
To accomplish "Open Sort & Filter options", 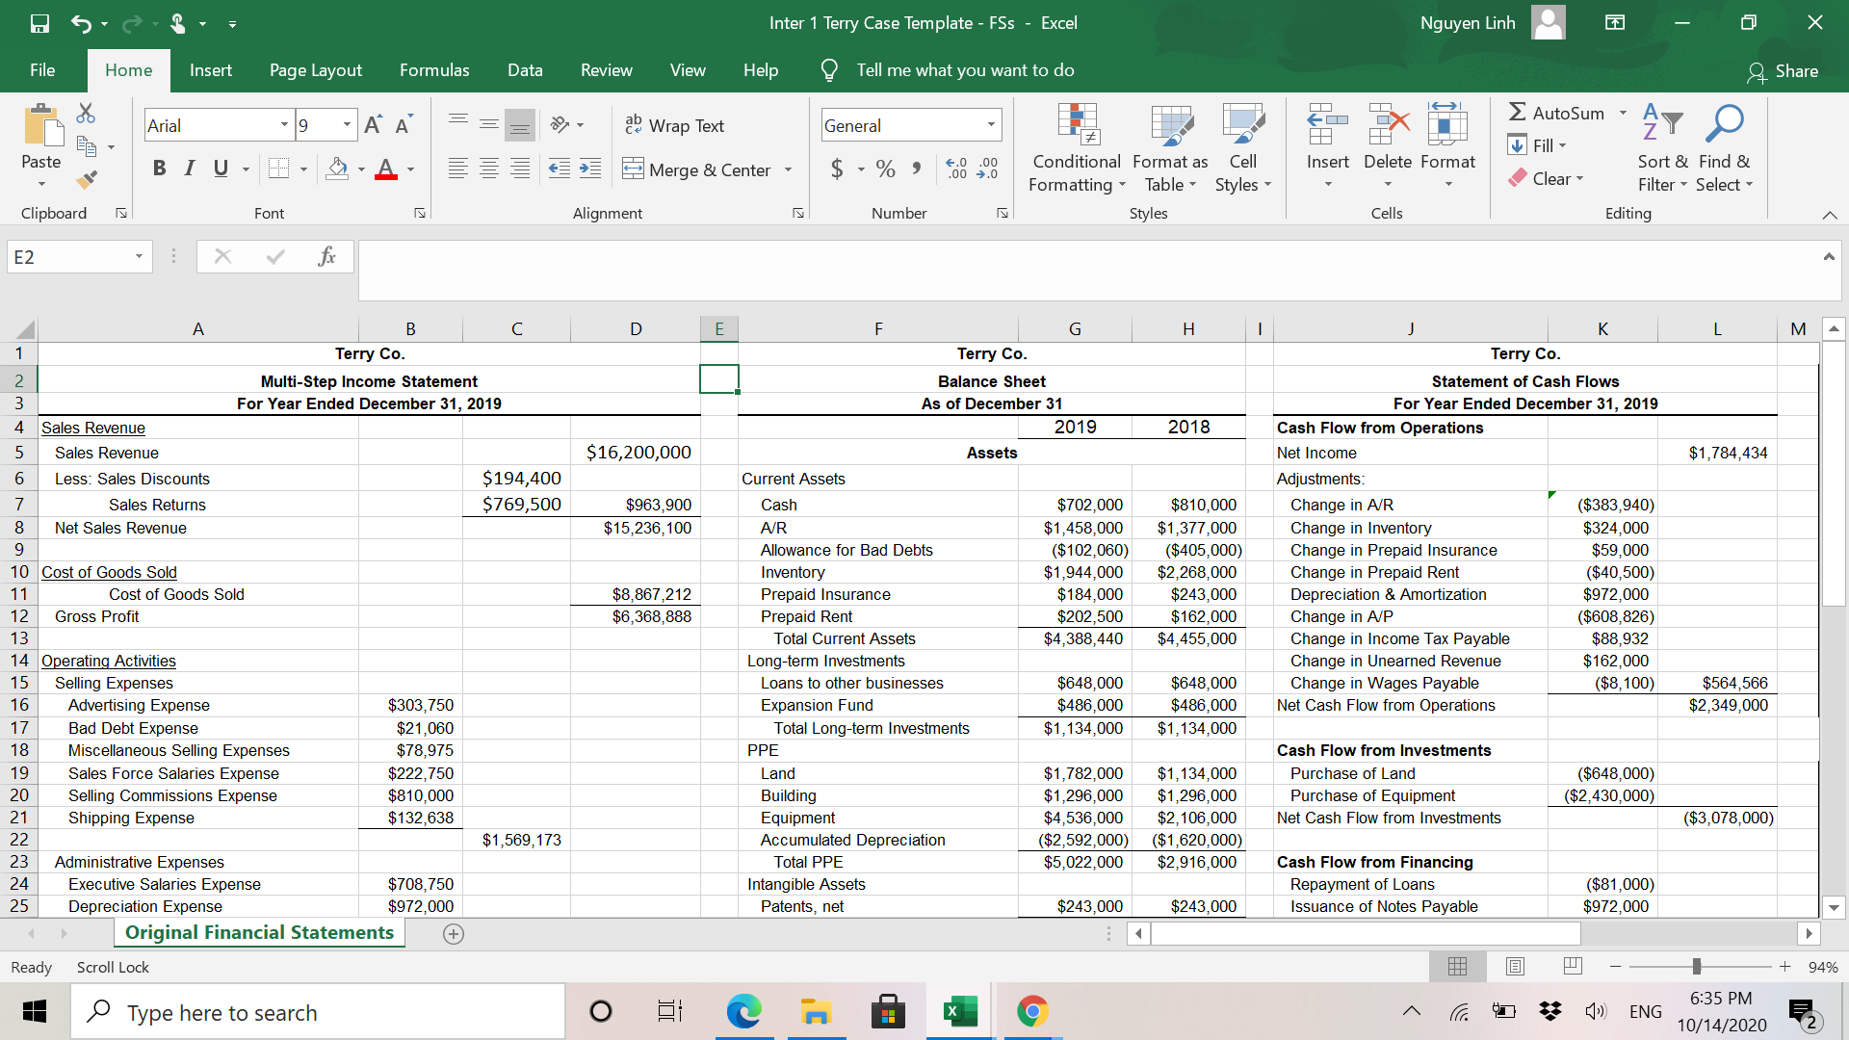I will 1663,149.
